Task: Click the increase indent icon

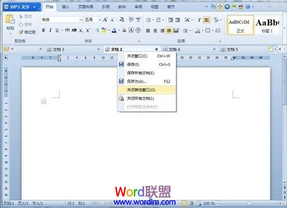Action: tap(178, 20)
